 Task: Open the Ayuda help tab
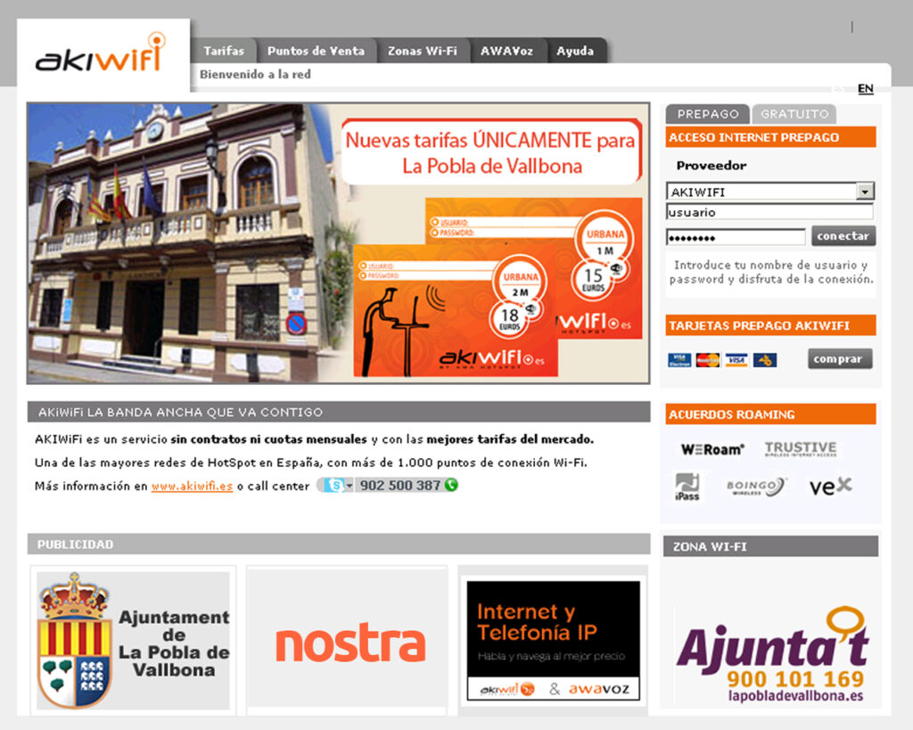point(575,51)
